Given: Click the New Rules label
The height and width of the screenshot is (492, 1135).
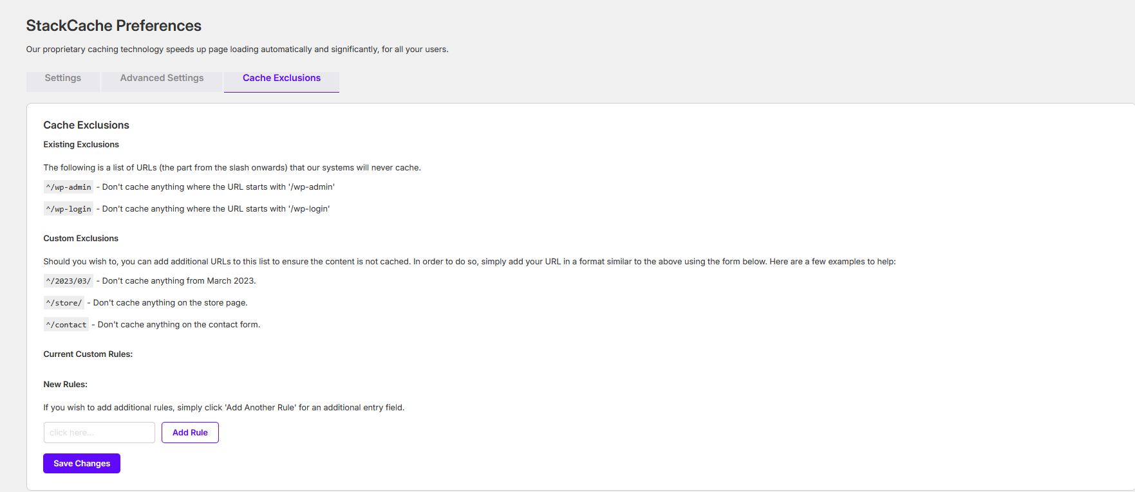Looking at the screenshot, I should coord(66,385).
